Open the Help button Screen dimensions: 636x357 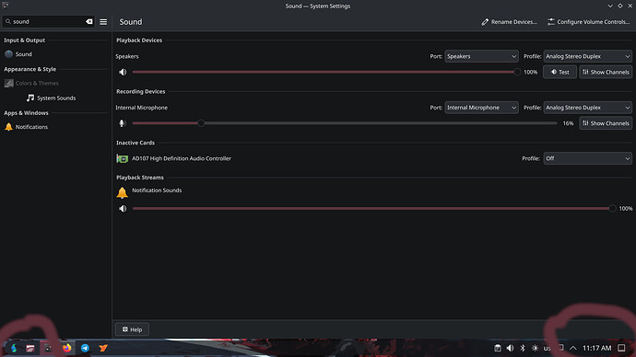[x=132, y=329]
